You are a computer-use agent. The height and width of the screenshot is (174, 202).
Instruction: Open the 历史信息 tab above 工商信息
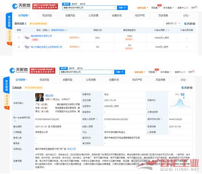(160, 80)
